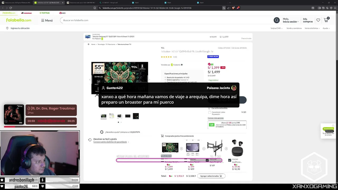Show next product image arrow
Image resolution: width=338 pixels, height=190 pixels.
point(149,79)
